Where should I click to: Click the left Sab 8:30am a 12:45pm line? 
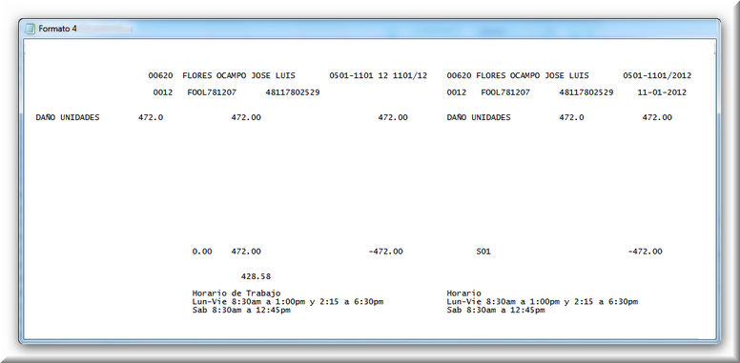click(241, 311)
